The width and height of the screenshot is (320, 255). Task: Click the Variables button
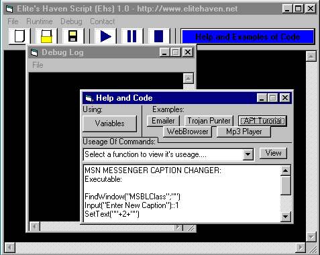pos(109,123)
